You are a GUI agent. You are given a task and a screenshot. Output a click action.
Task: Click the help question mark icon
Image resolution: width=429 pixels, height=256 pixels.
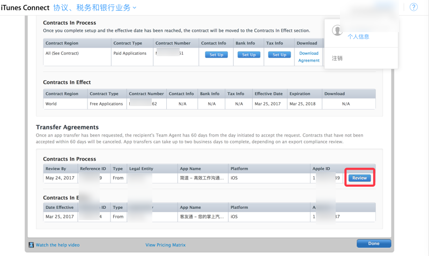(x=413, y=7)
